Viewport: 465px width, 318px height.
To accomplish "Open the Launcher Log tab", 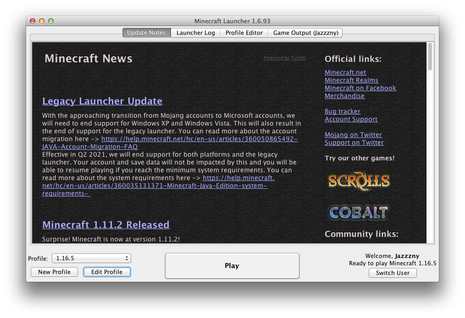I will point(195,33).
